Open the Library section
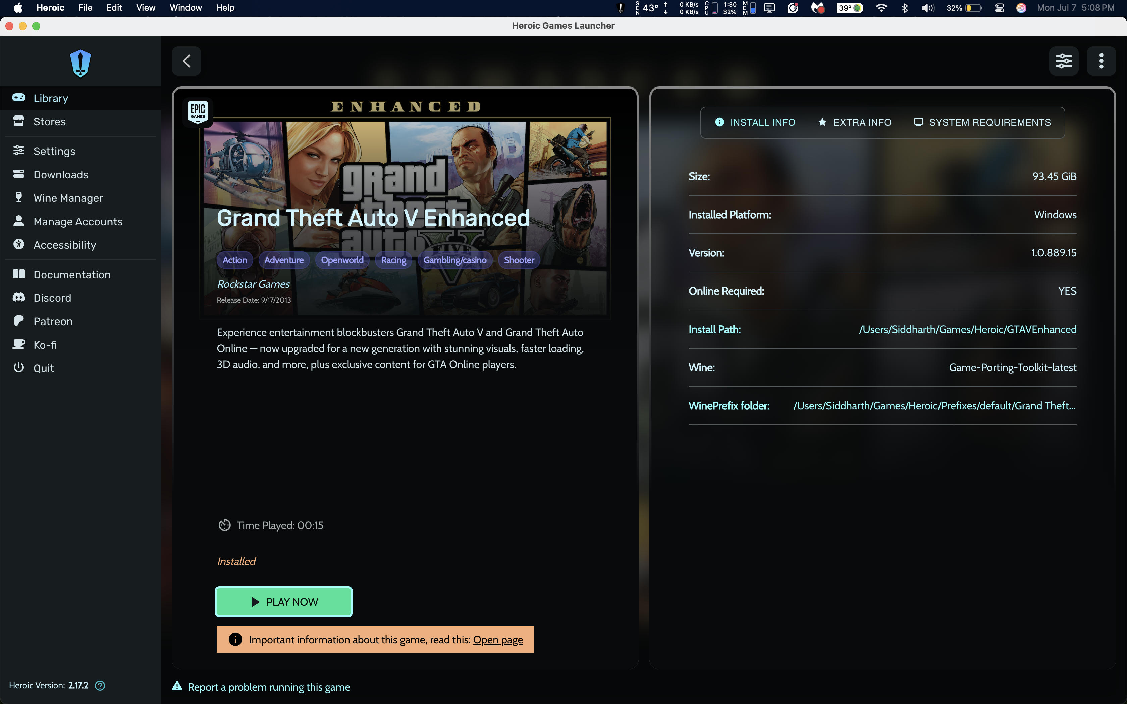Screen dimensions: 1127x704 (80, 98)
